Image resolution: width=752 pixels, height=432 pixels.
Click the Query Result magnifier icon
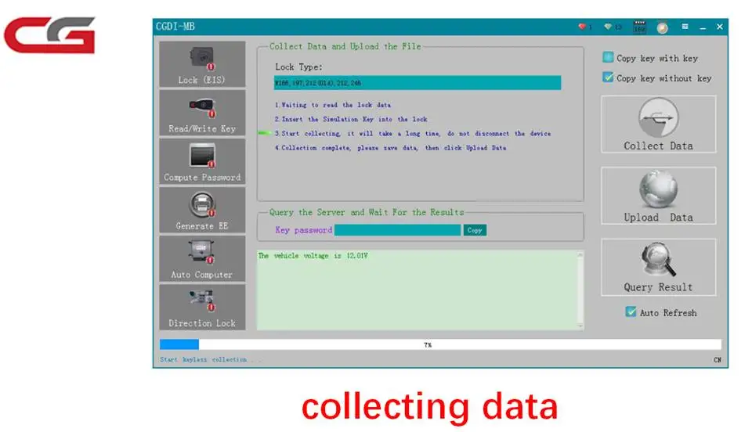658,259
